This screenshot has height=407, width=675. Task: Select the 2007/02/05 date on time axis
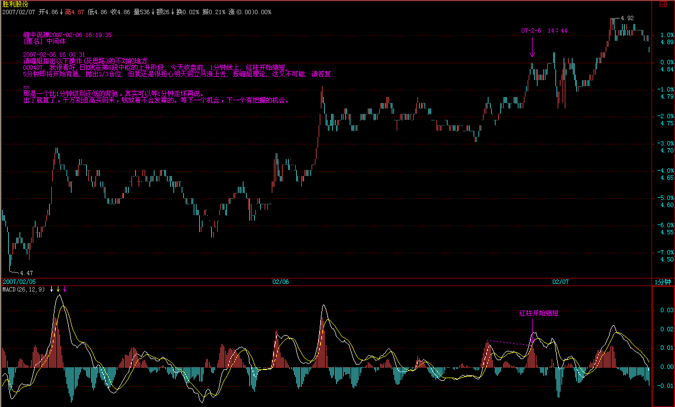click(x=19, y=282)
